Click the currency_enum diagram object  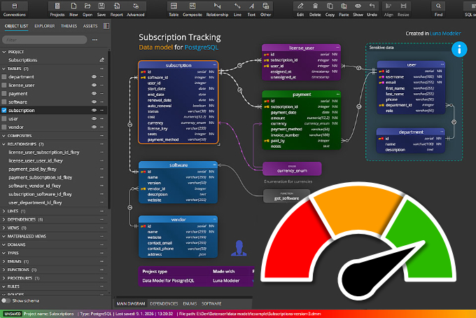292,169
